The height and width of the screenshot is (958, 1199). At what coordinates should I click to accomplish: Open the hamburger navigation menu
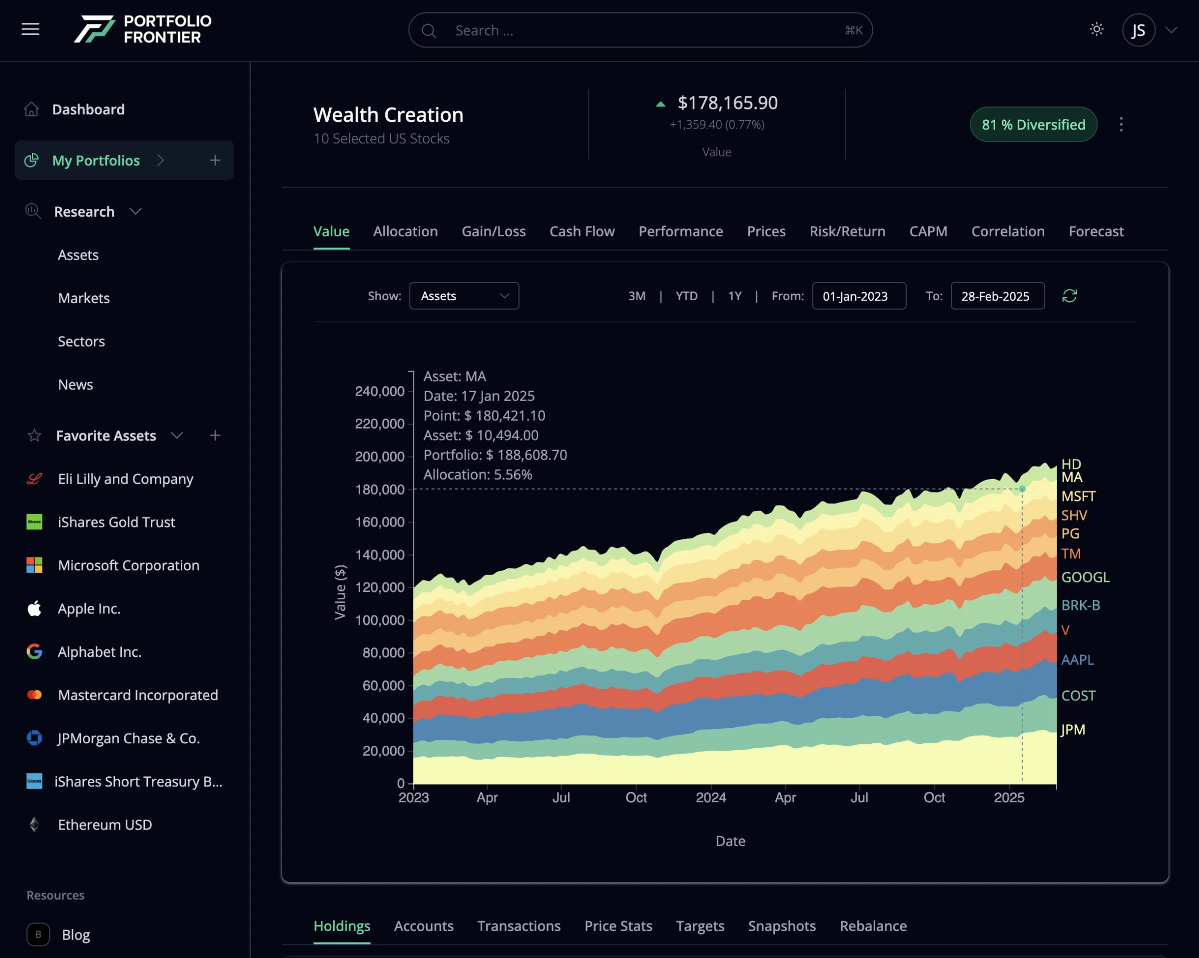point(30,29)
